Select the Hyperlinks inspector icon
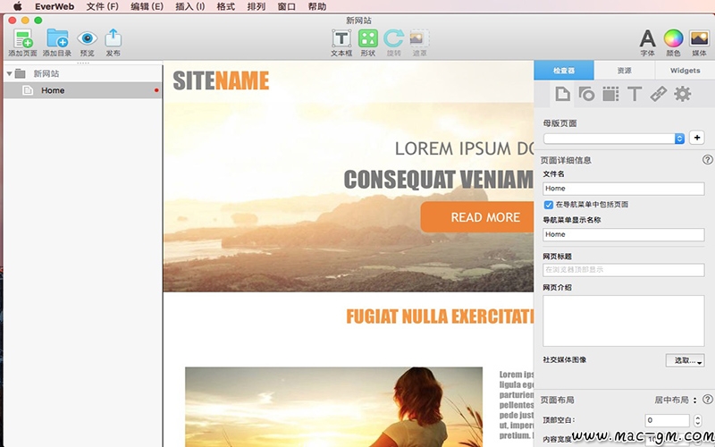This screenshot has width=715, height=447. tap(658, 95)
